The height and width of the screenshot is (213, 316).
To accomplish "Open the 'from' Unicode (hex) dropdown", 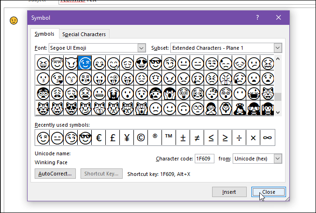I will (278, 159).
